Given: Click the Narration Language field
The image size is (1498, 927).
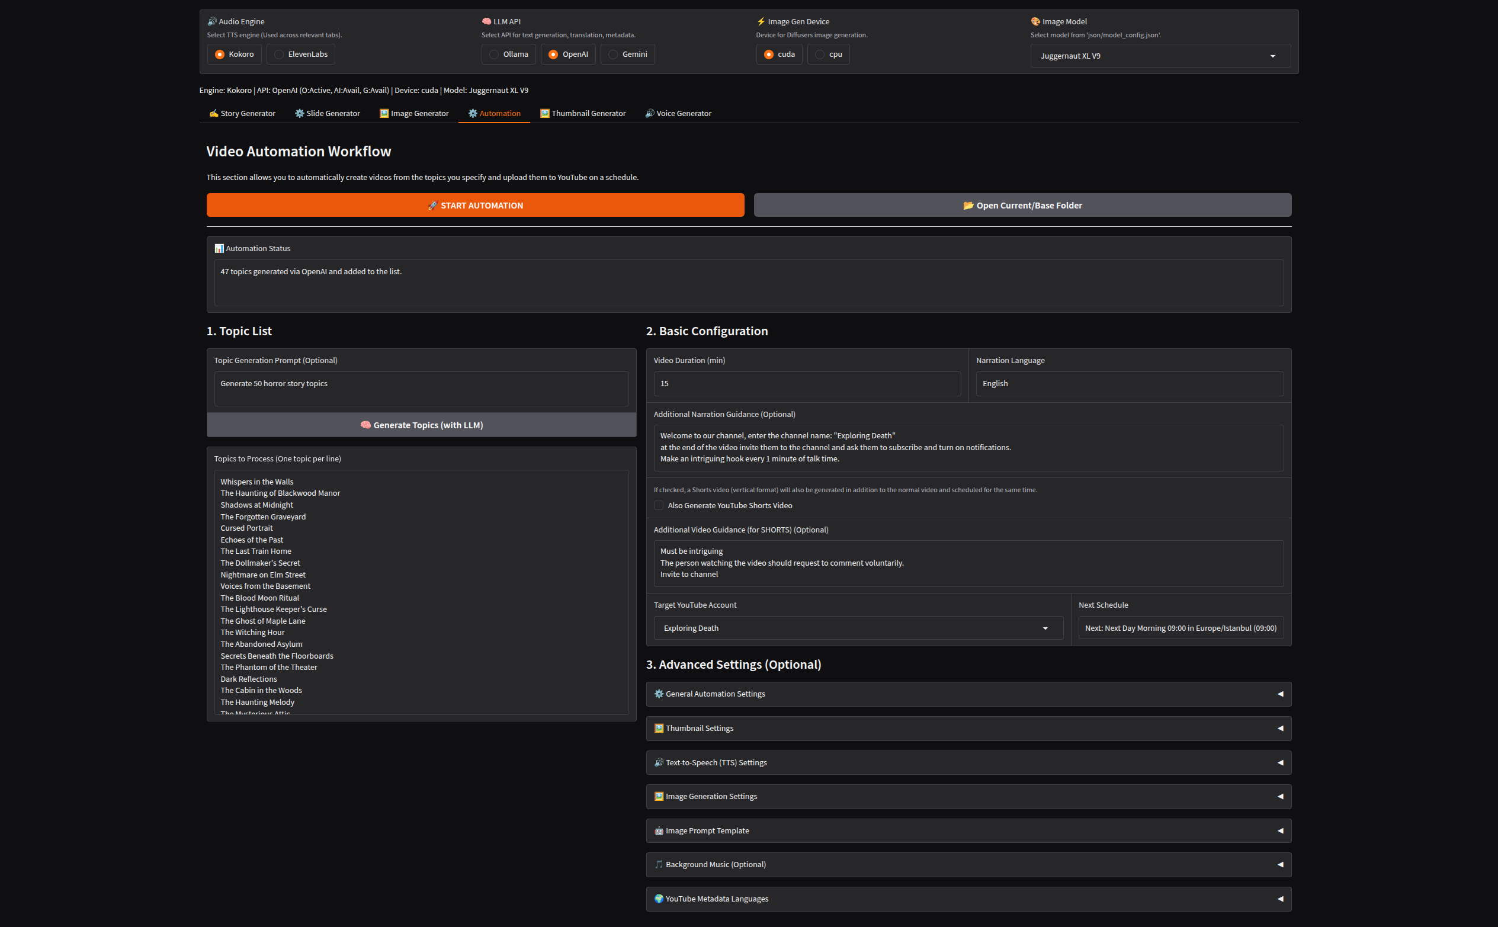Looking at the screenshot, I should 1130,384.
